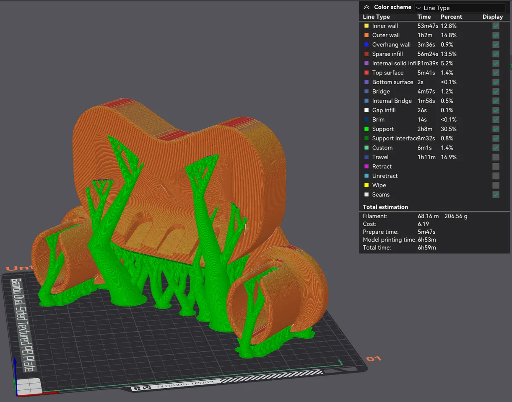Enable the Travel moves display
This screenshot has width=512, height=402.
pos(496,157)
